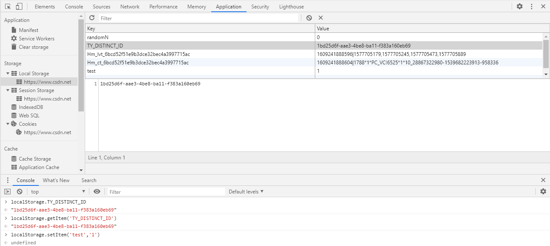Open the Service Workers item in the sidebar
This screenshot has width=550, height=246.
[x=37, y=39]
